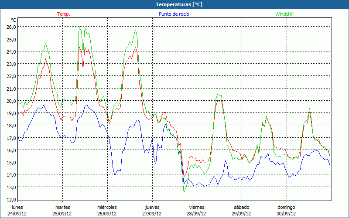Click the sábado day label
The width and height of the screenshot is (349, 218).
point(241,207)
